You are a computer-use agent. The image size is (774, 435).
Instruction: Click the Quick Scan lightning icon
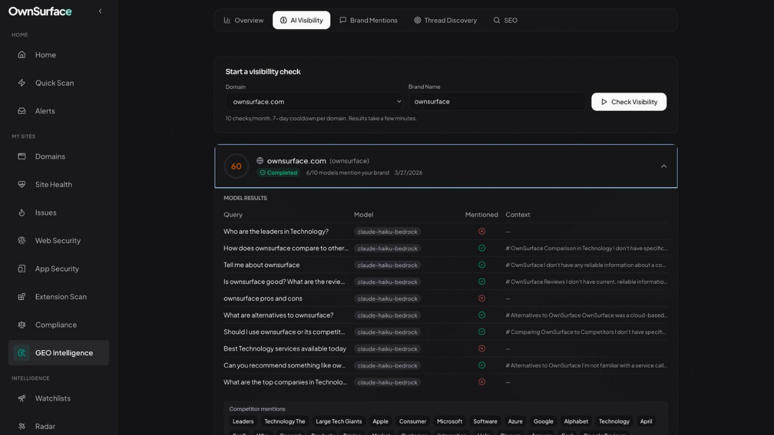[22, 83]
